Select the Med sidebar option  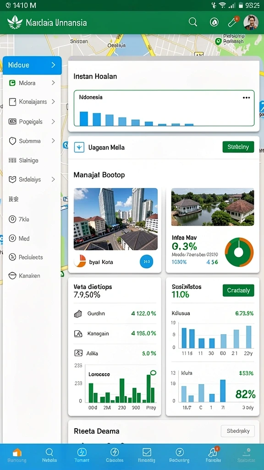tap(19, 238)
